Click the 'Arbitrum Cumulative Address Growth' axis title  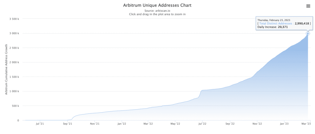(6, 69)
